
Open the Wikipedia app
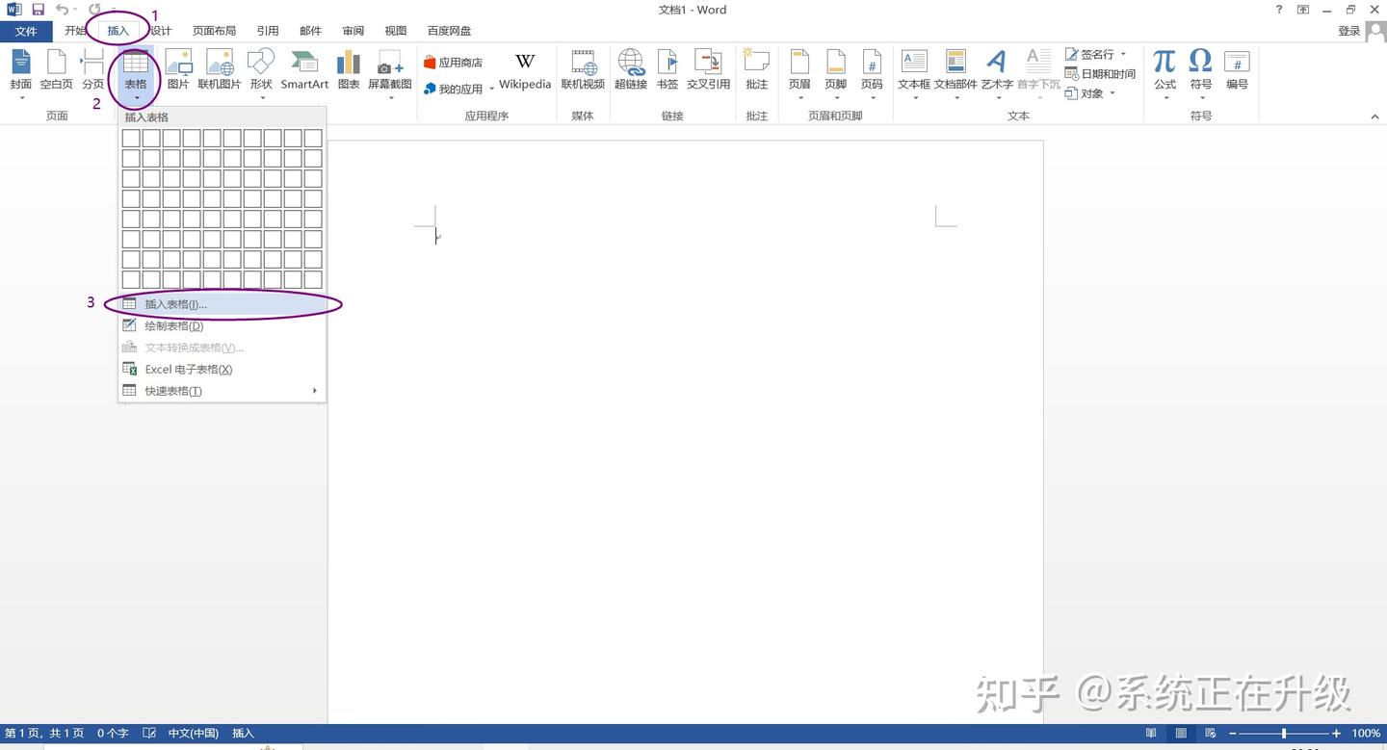click(525, 72)
